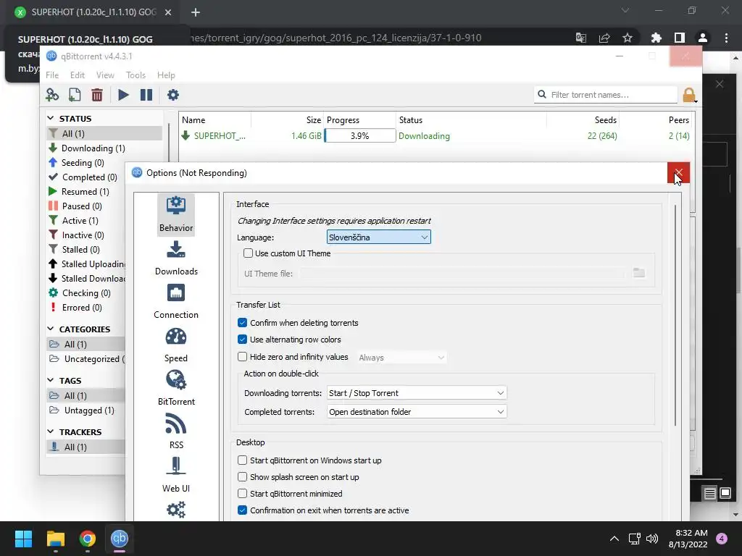
Task: Click the red Delete torrent trash icon
Action: click(x=97, y=95)
